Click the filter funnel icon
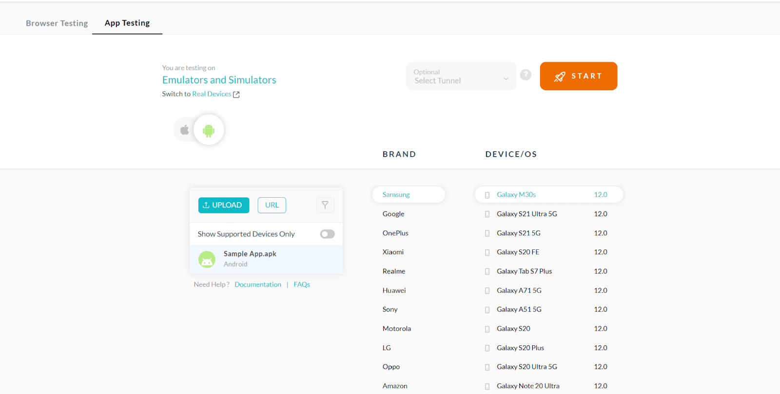The image size is (780, 394). click(325, 205)
